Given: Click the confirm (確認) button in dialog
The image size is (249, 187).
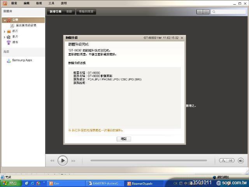Looking at the screenshot, I should (x=124, y=139).
